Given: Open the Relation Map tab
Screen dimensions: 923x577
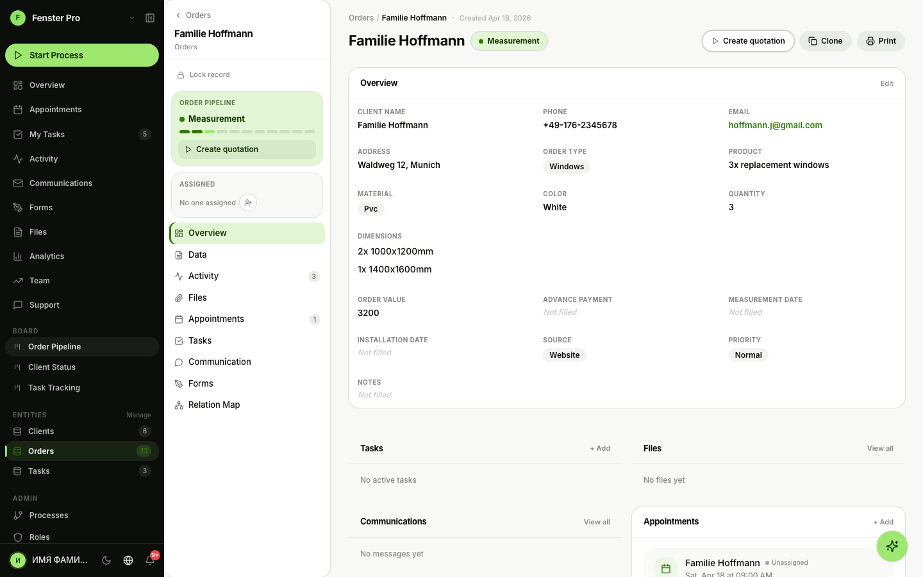Looking at the screenshot, I should 214,405.
